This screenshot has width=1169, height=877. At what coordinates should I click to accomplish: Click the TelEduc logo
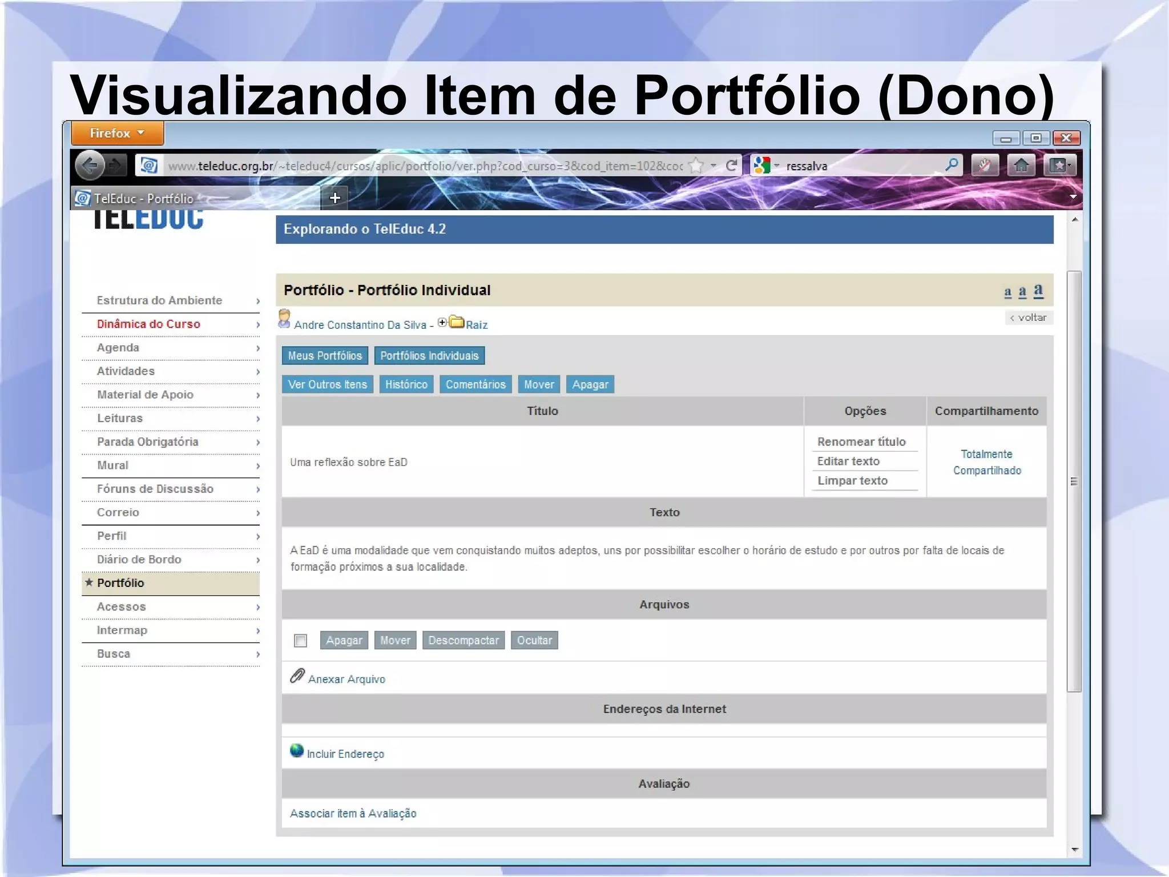(148, 219)
